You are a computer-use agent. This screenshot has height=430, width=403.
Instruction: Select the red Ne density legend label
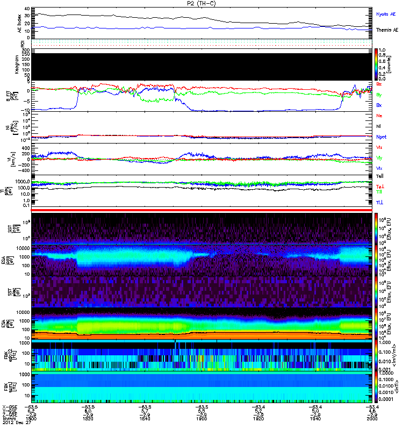pyautogui.click(x=379, y=116)
